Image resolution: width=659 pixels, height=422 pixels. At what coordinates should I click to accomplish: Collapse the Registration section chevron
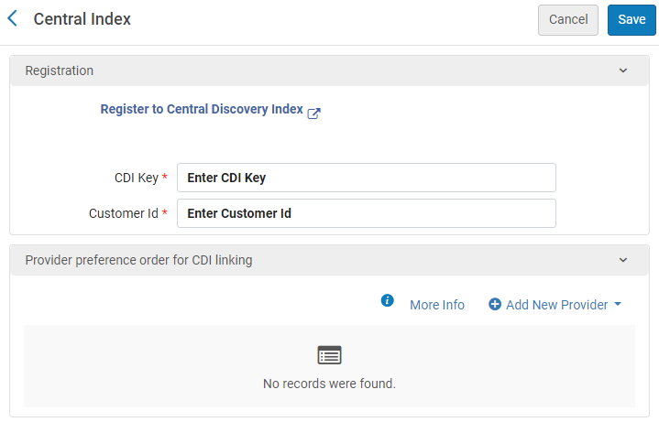(x=623, y=70)
